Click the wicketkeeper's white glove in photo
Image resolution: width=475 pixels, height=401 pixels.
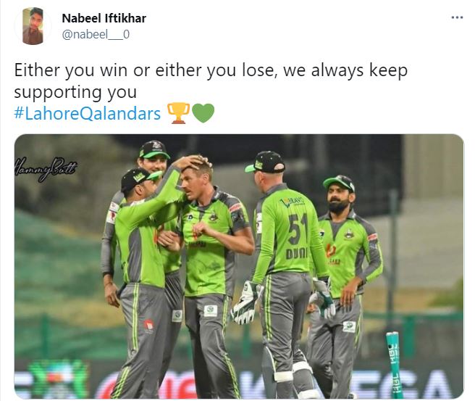(x=245, y=302)
